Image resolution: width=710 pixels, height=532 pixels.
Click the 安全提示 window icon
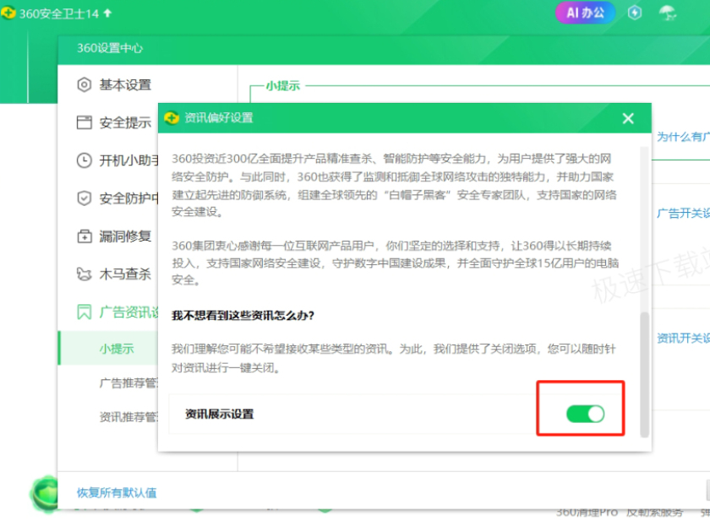click(85, 122)
